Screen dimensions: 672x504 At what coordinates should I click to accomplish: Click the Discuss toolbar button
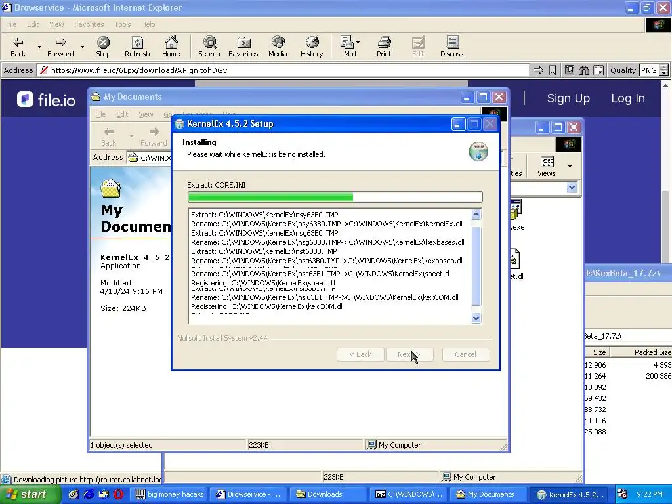(451, 47)
